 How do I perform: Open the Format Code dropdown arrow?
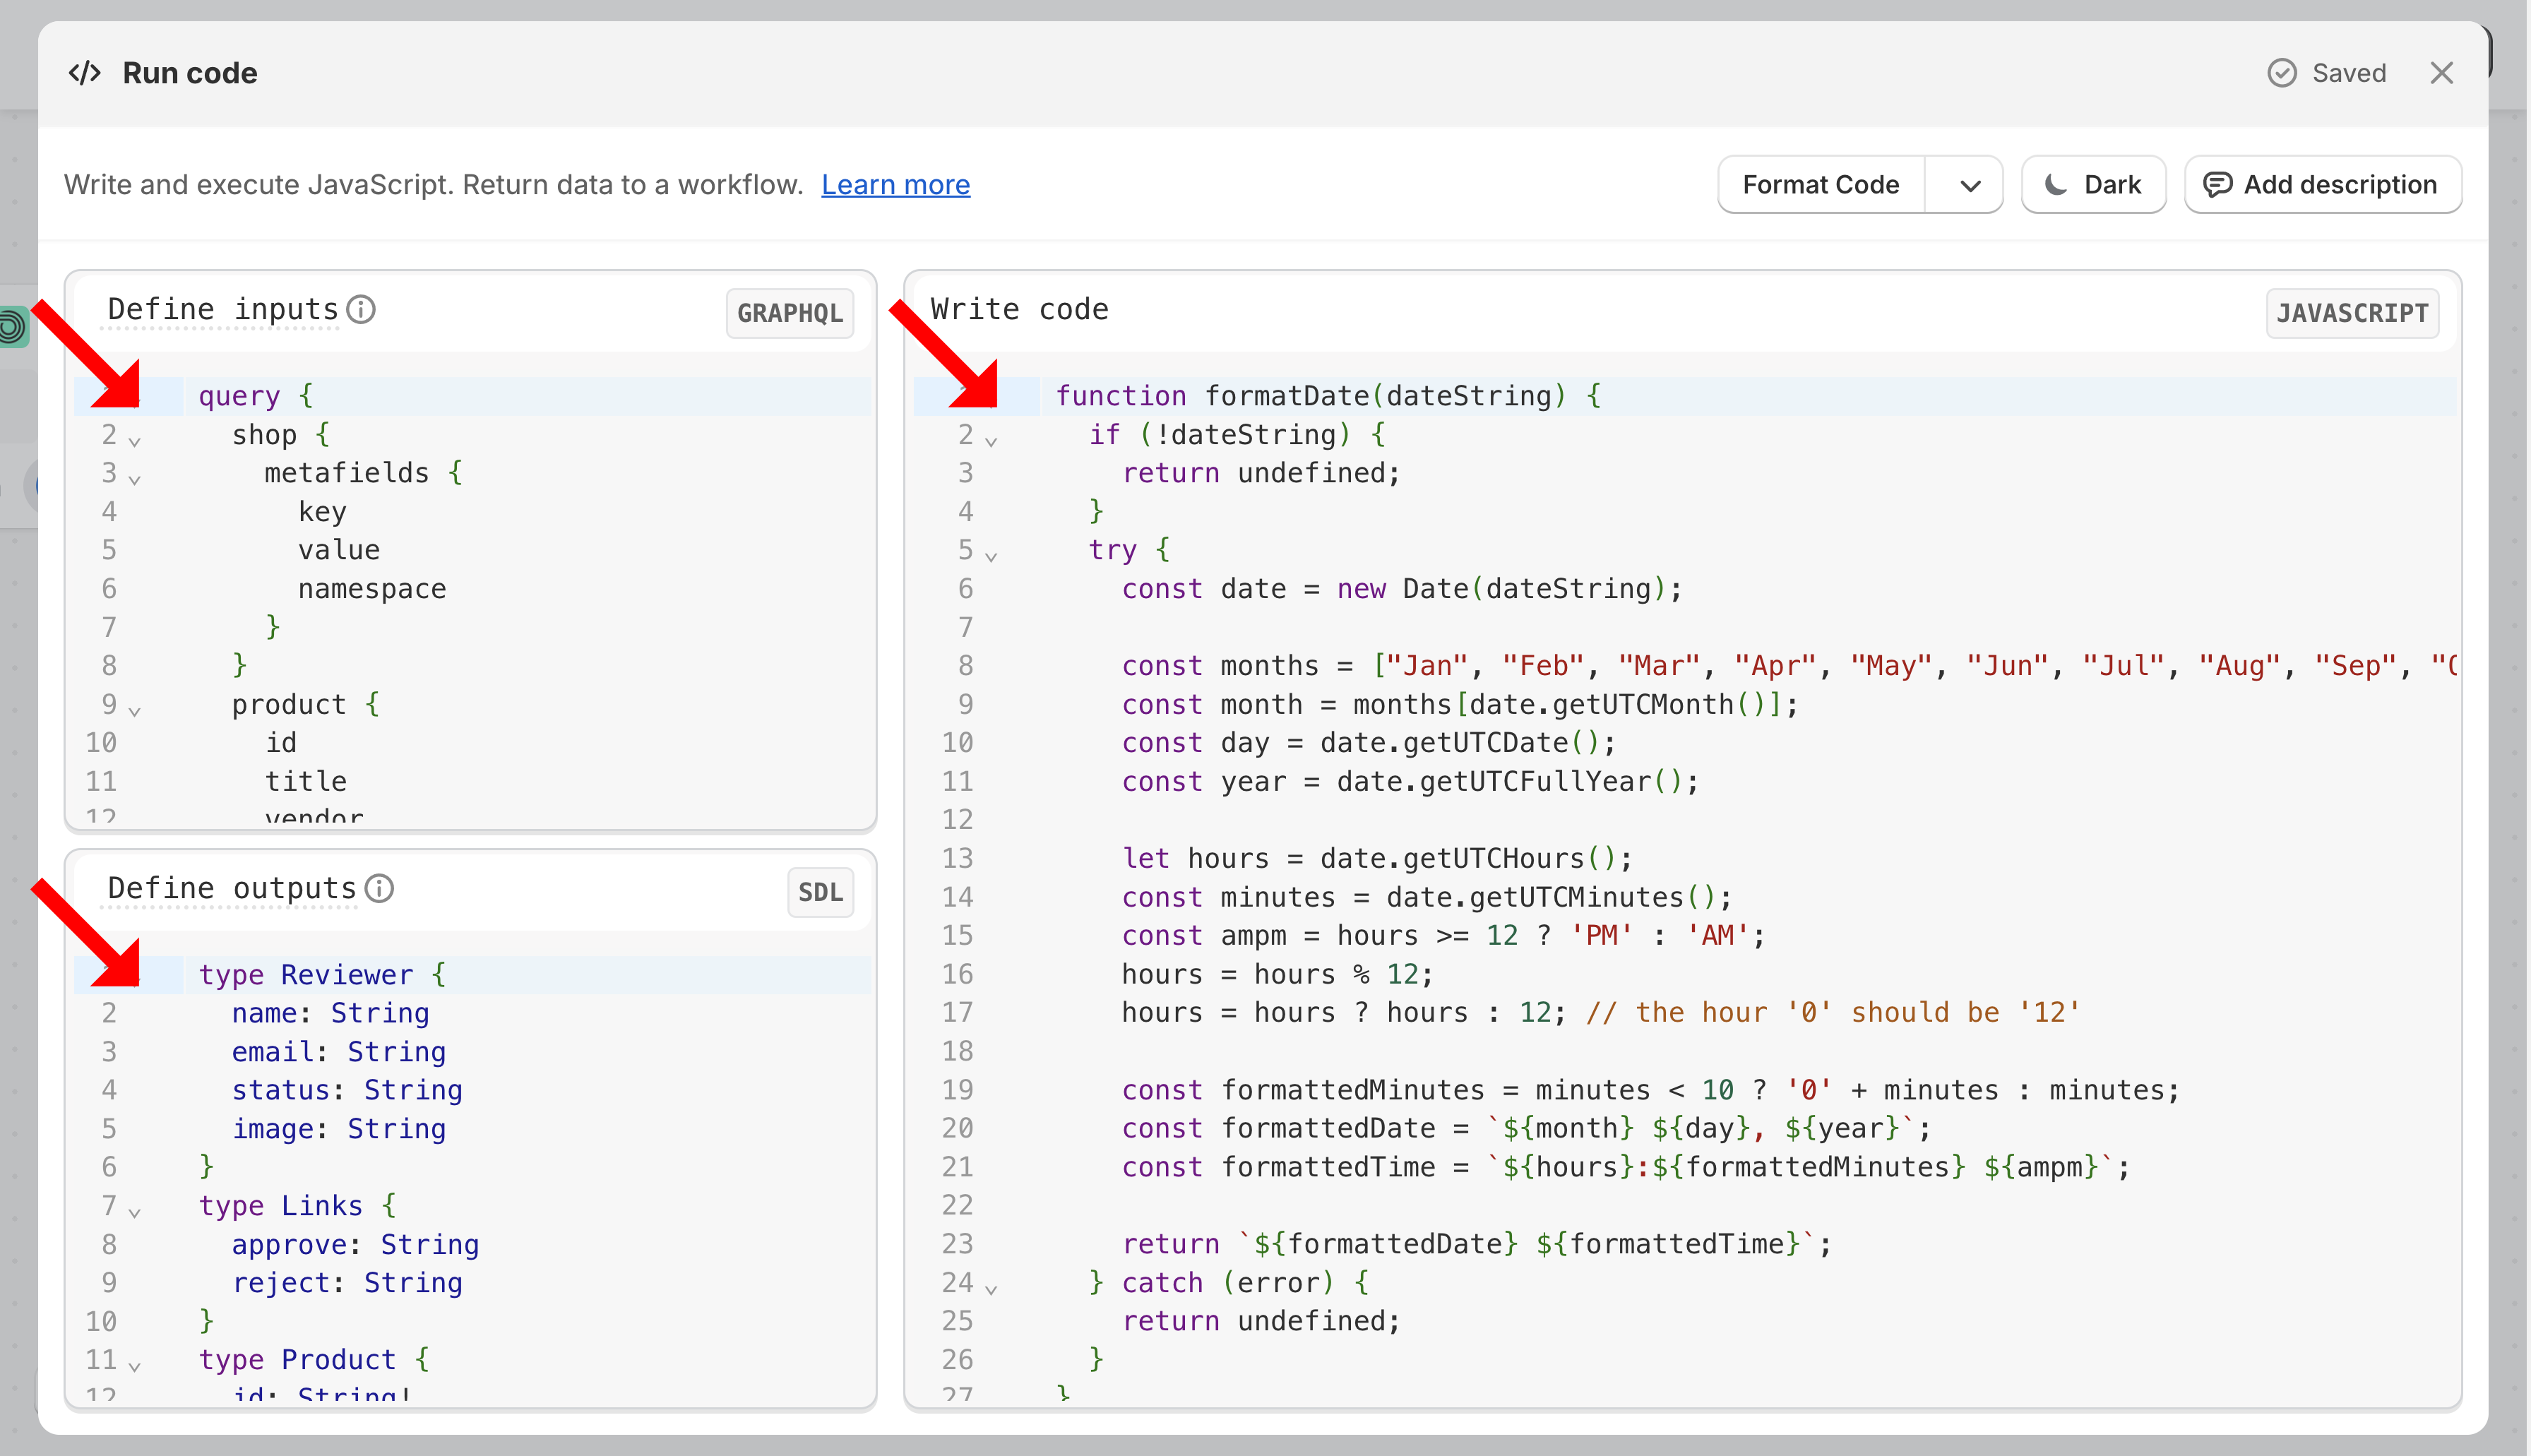(1969, 185)
